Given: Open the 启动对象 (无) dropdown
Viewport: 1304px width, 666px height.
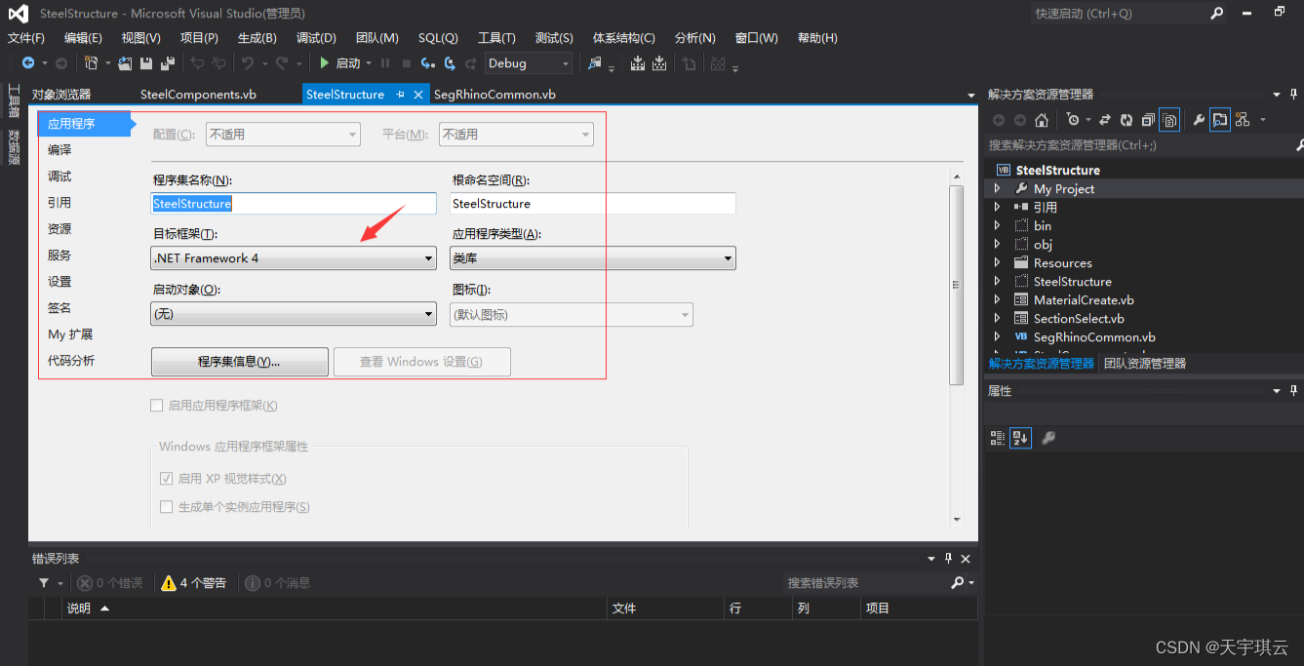Looking at the screenshot, I should 294,314.
